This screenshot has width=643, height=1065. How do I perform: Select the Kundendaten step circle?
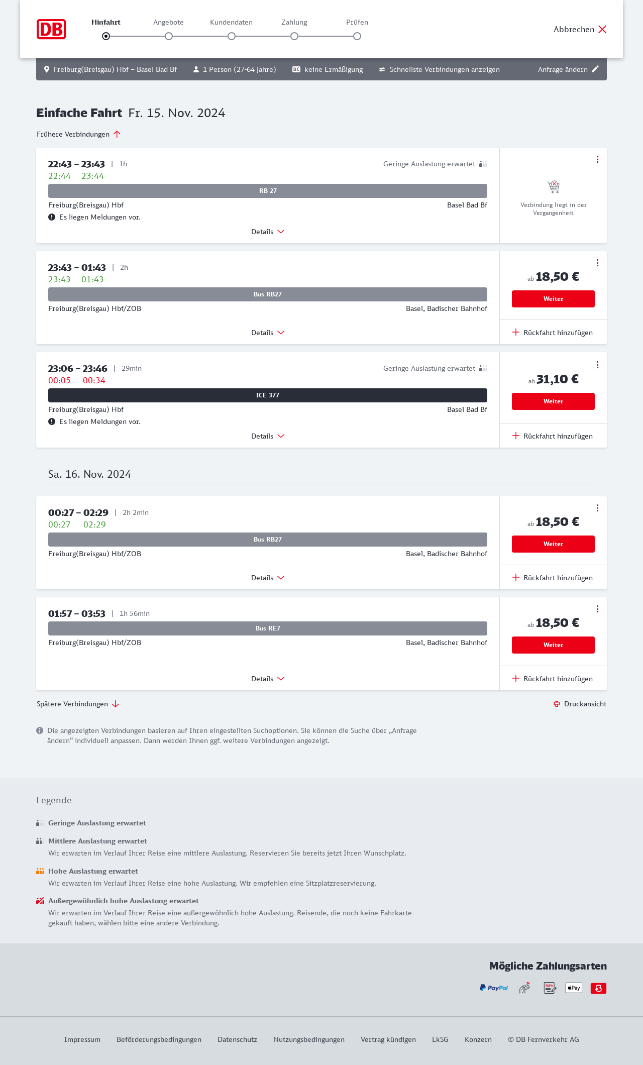tap(232, 36)
